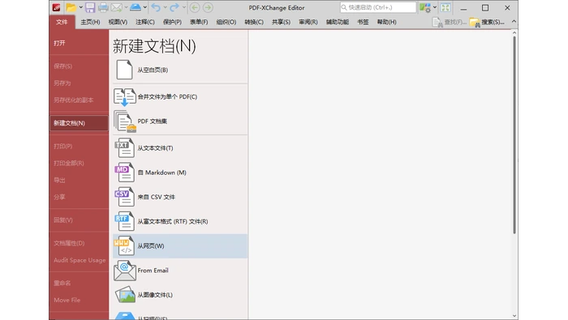The width and height of the screenshot is (568, 320).
Task: Select 打开 in the red sidebar
Action: (79, 43)
